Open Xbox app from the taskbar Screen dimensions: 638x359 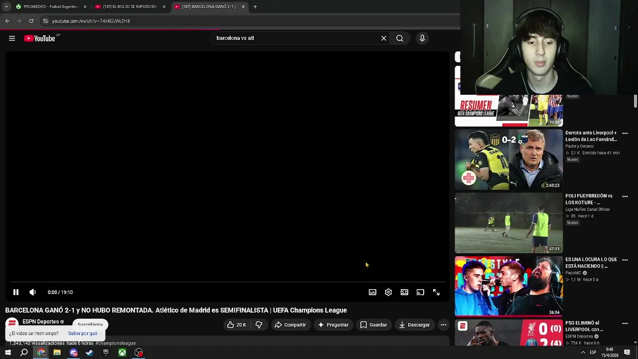click(x=122, y=353)
